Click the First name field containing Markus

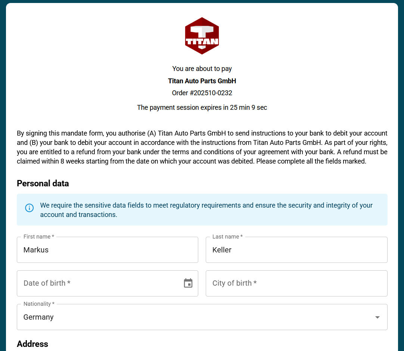pyautogui.click(x=107, y=250)
